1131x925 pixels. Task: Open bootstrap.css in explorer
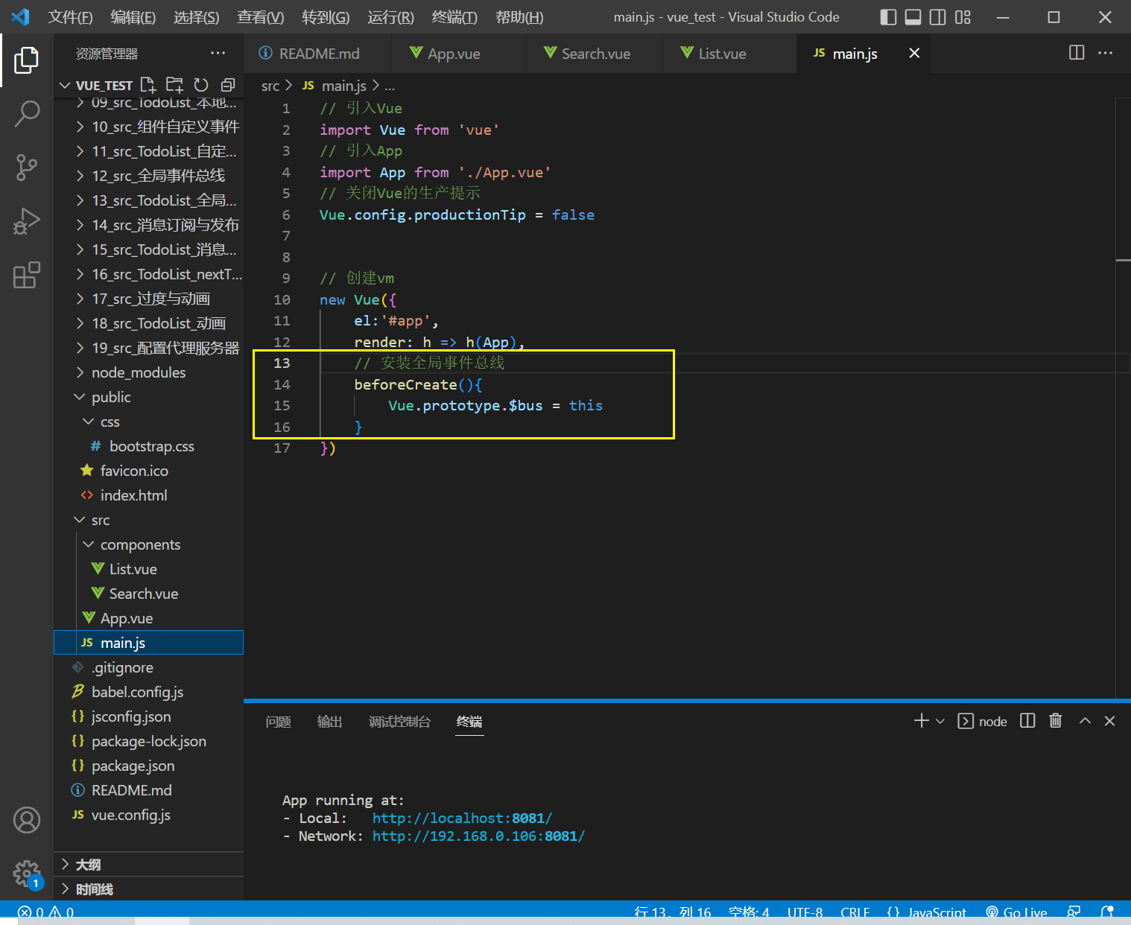pos(149,446)
